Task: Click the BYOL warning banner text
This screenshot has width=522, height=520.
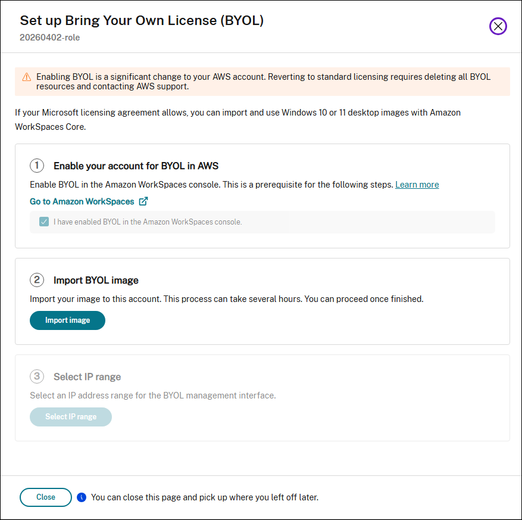Action: click(263, 82)
